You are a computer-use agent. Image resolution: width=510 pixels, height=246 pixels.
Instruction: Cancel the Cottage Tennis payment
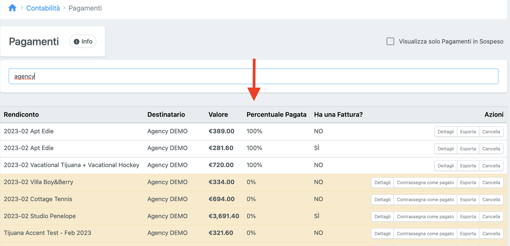[x=491, y=199]
